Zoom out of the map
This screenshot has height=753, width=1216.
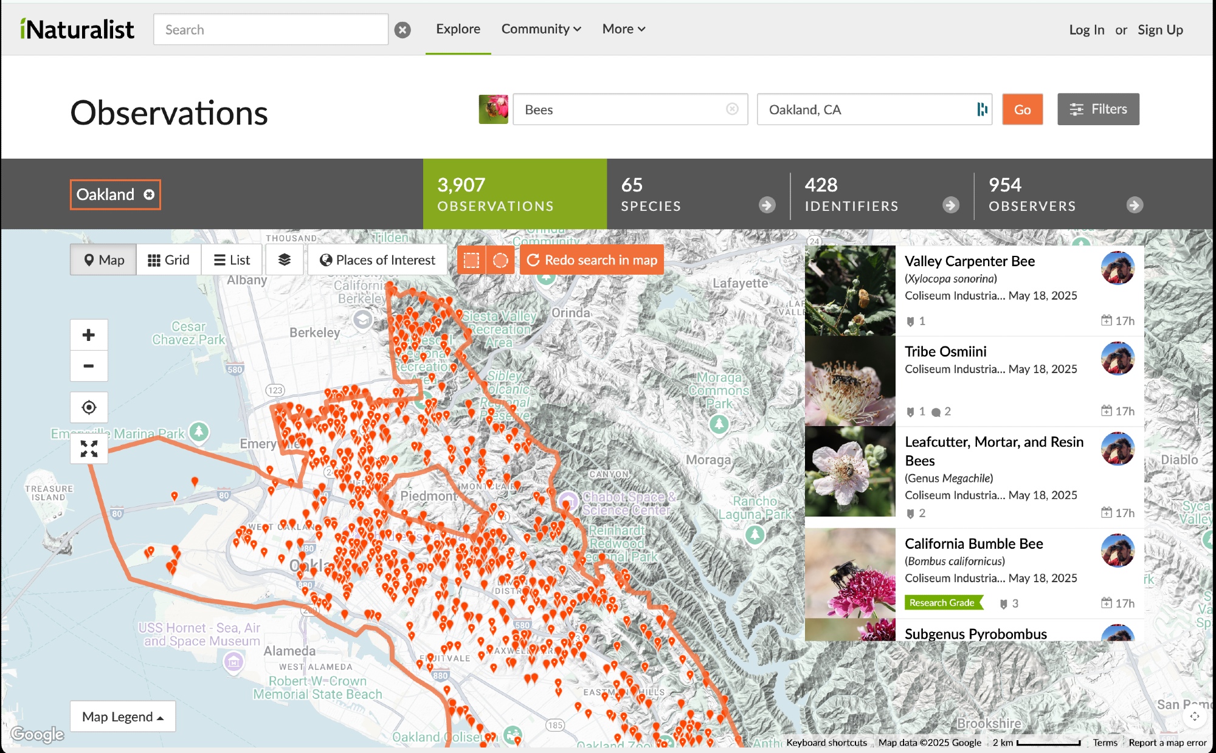pyautogui.click(x=89, y=366)
